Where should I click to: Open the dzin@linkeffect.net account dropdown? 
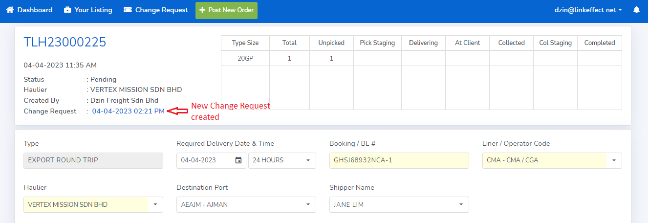point(588,10)
